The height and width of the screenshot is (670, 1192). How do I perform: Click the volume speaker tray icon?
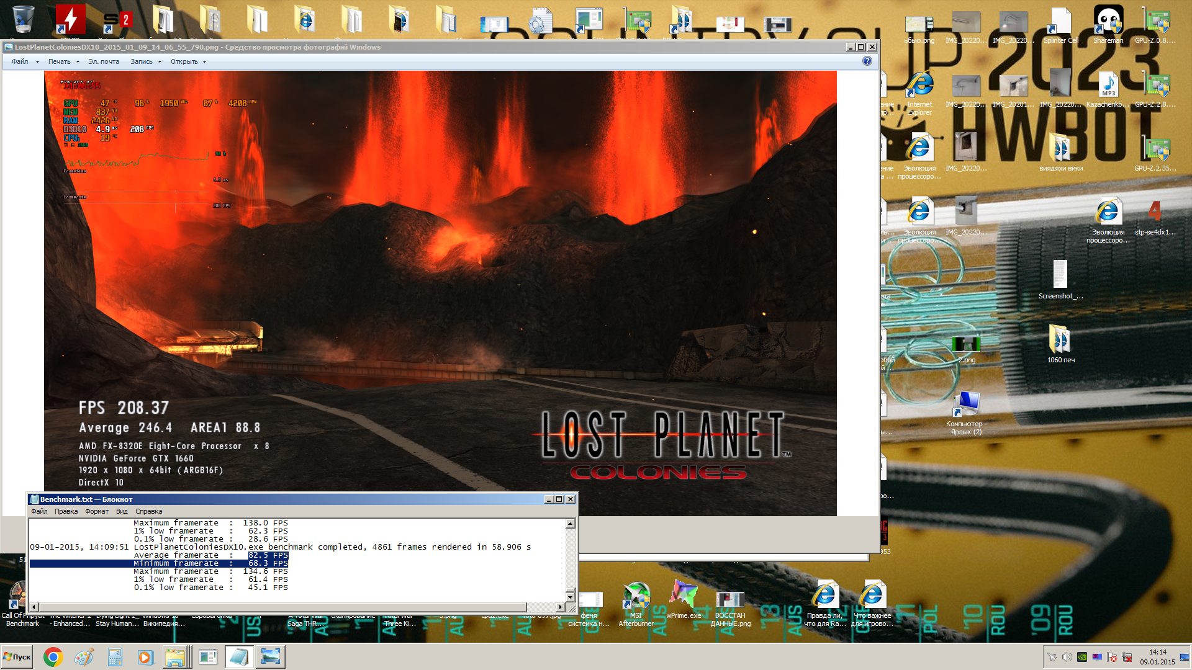coord(1067,657)
